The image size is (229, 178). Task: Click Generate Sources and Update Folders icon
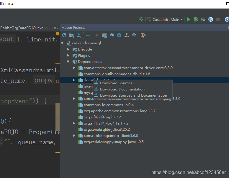tap(71, 35)
